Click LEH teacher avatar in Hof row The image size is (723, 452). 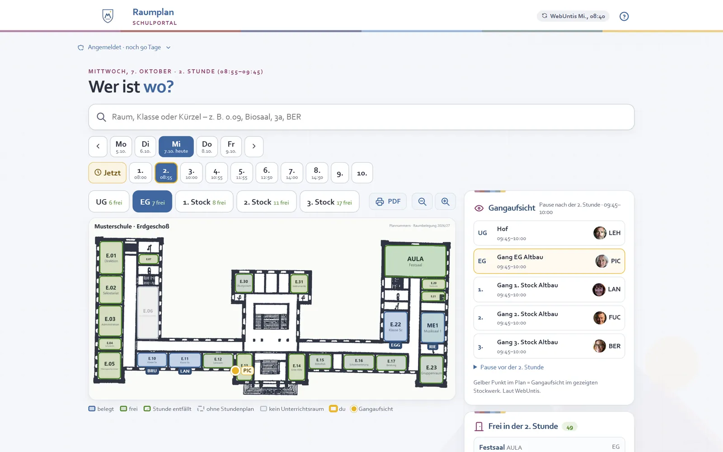[x=600, y=233]
